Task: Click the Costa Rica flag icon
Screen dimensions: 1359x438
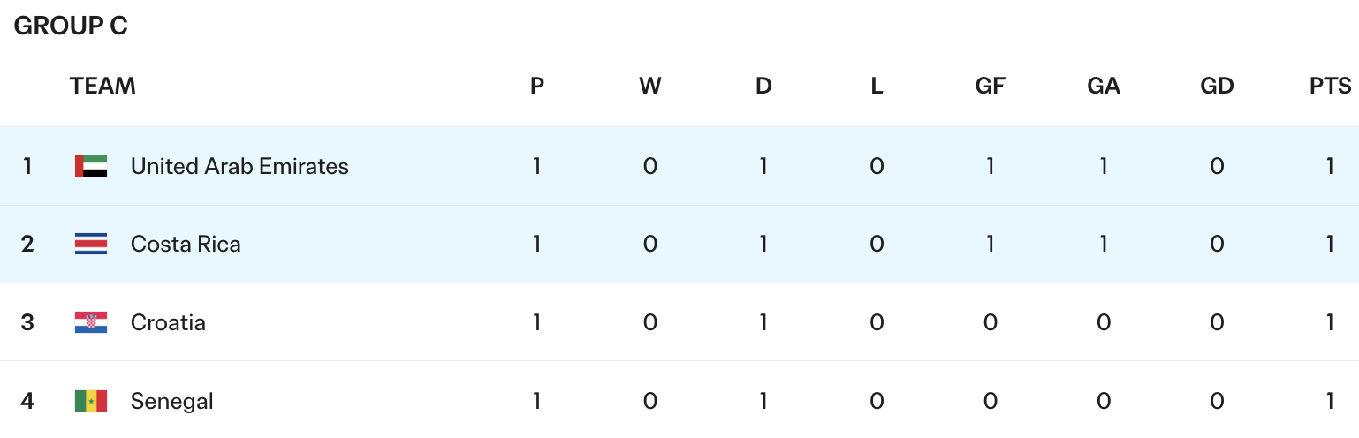Action: point(91,244)
